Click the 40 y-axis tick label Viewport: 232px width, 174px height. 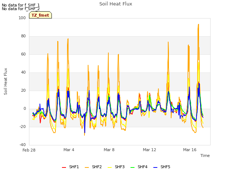pos(23,72)
